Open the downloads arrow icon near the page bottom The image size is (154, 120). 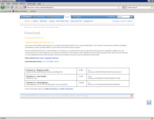(149, 102)
